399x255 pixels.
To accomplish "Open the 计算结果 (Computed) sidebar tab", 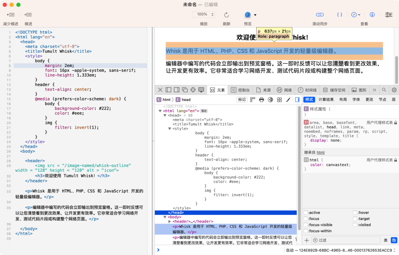I will (326, 99).
